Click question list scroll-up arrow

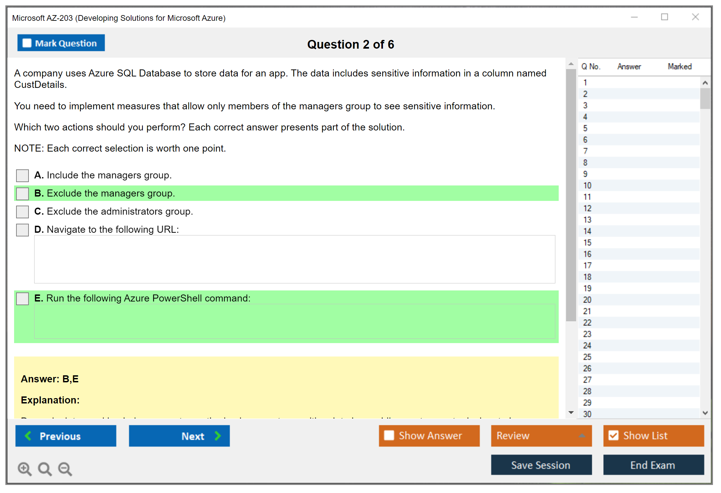(x=705, y=83)
